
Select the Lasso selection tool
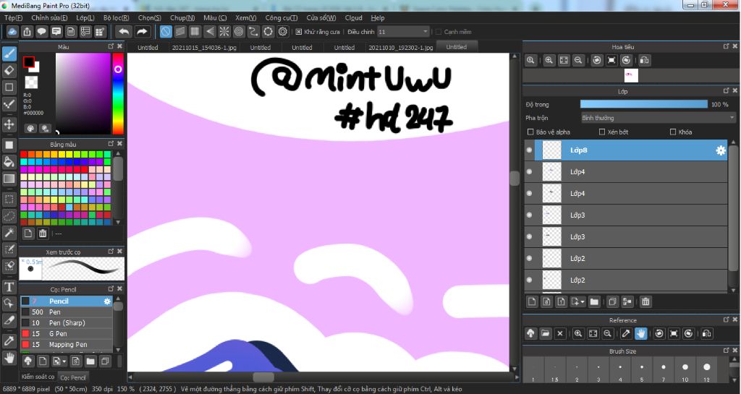(x=9, y=216)
